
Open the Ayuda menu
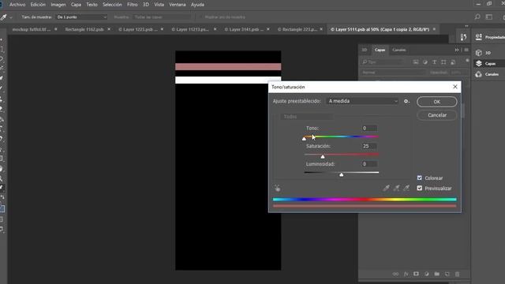pyautogui.click(x=197, y=5)
